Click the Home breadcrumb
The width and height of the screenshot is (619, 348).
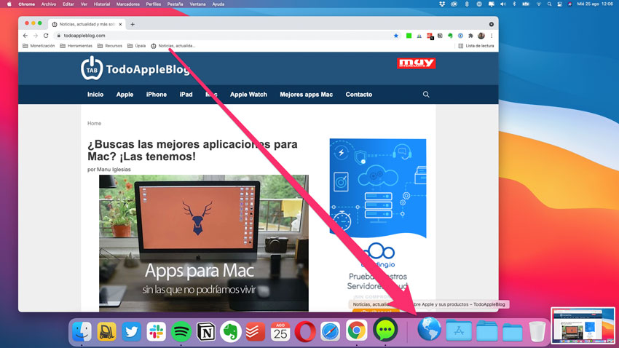click(x=95, y=124)
